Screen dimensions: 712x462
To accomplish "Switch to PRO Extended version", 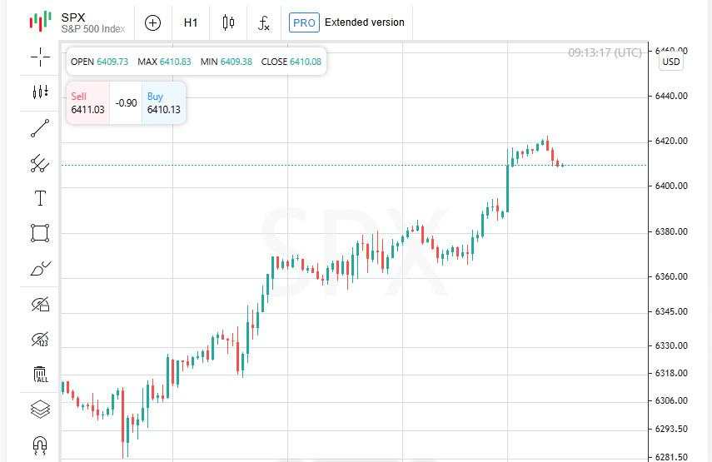I will coord(347,22).
